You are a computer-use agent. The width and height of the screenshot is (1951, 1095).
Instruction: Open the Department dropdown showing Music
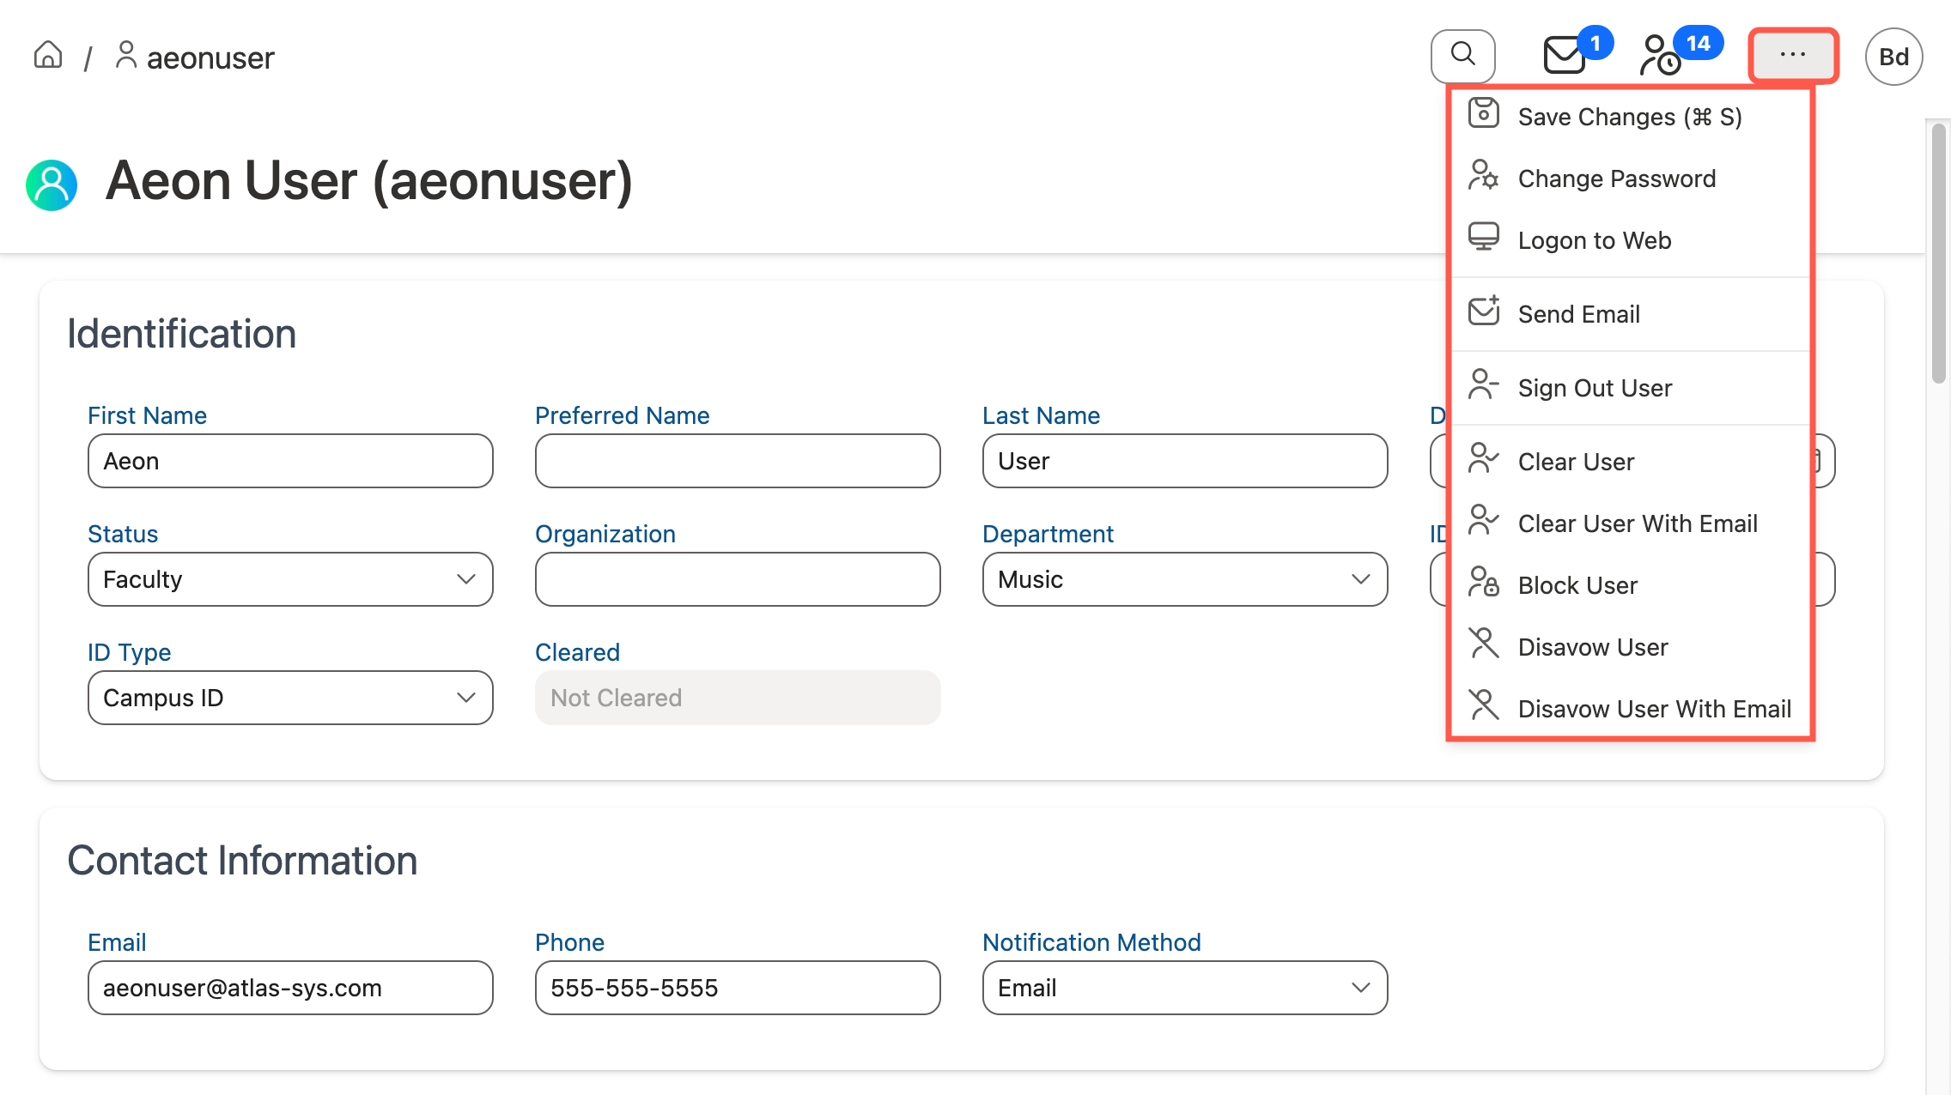click(1184, 579)
